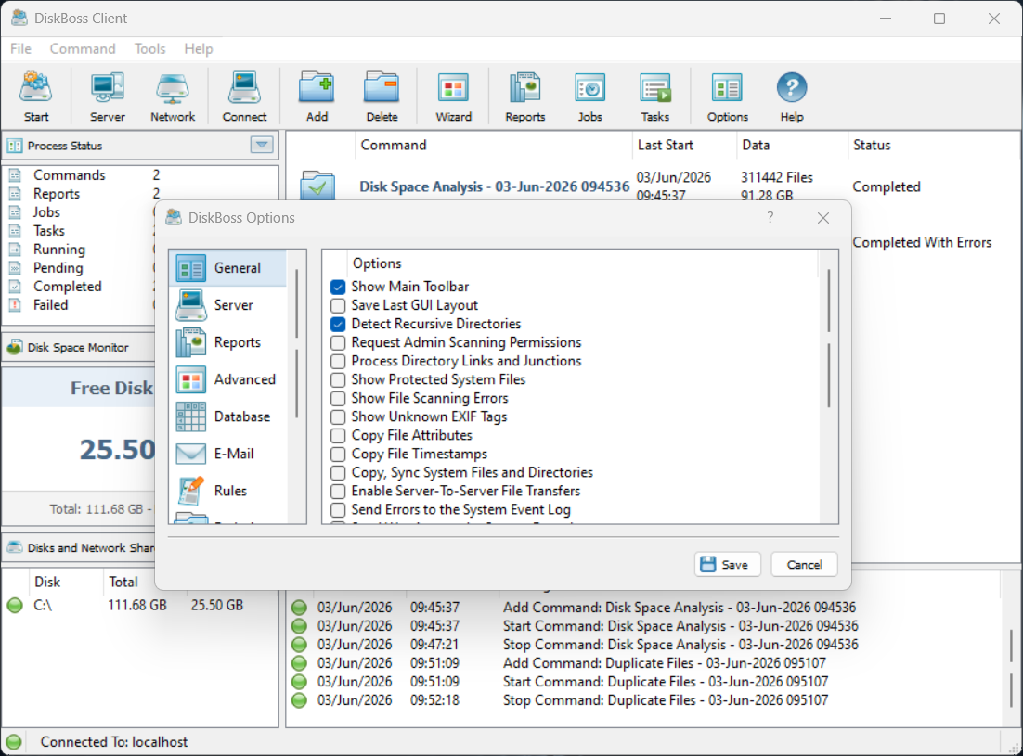Select the E-Mail category in Options dialog
Image resolution: width=1023 pixels, height=756 pixels.
(x=227, y=454)
